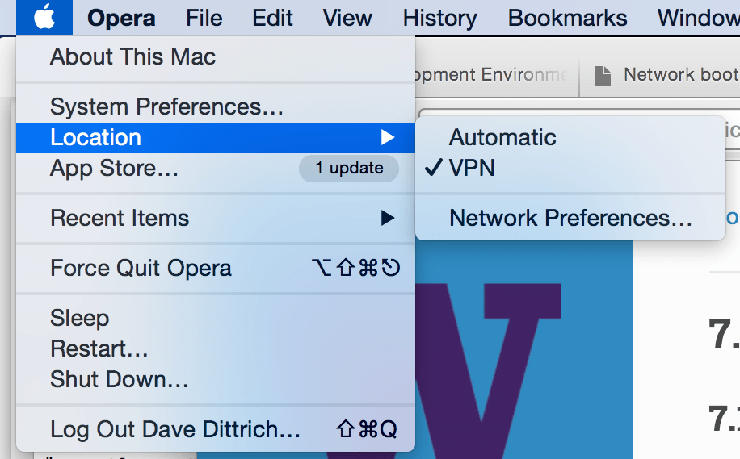Open the File menu
The height and width of the screenshot is (459, 740).
click(x=204, y=18)
